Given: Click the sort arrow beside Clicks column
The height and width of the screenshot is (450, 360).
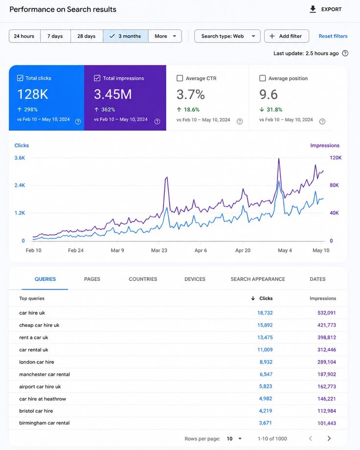Looking at the screenshot, I should tap(253, 298).
